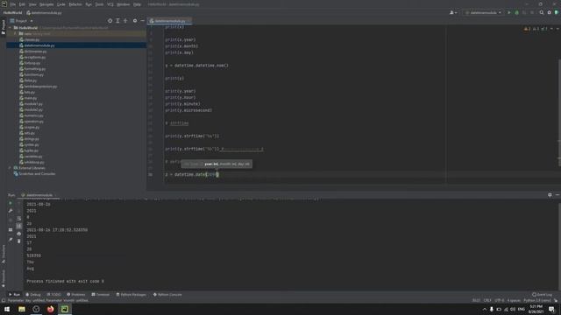Expand External Libraries node

click(x=11, y=168)
